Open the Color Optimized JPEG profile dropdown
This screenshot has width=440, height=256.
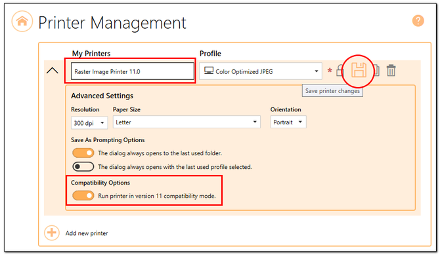coord(261,71)
